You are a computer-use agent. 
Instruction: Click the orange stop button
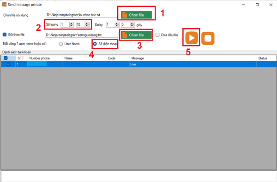[208, 38]
